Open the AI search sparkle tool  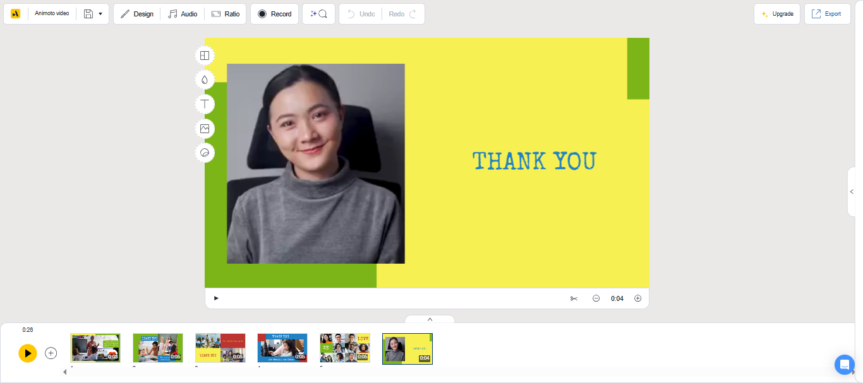pos(318,14)
